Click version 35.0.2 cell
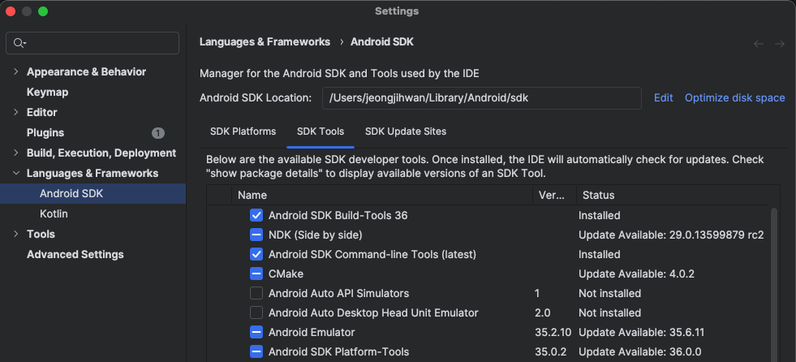 tap(550, 351)
